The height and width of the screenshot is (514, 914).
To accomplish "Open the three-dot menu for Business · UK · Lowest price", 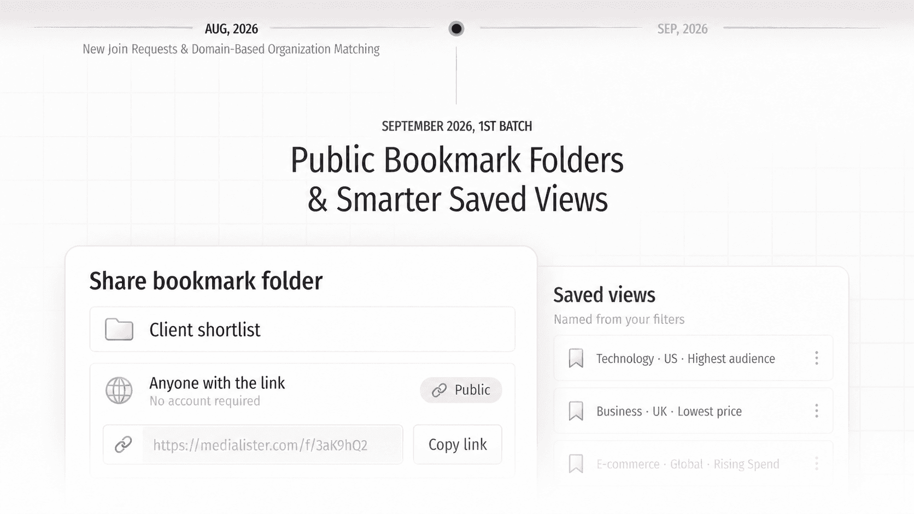I will pos(816,411).
